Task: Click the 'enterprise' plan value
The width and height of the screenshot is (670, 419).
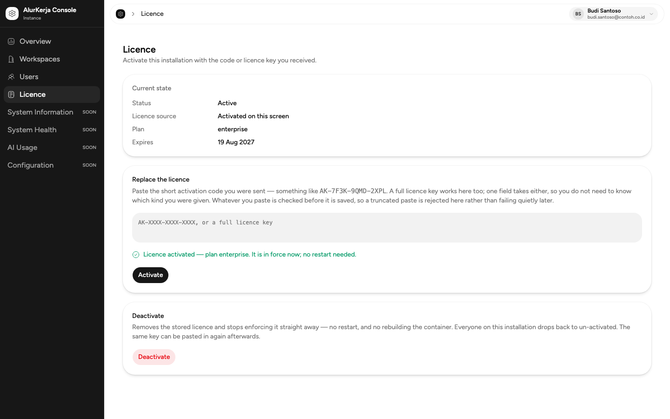Action: (x=233, y=129)
